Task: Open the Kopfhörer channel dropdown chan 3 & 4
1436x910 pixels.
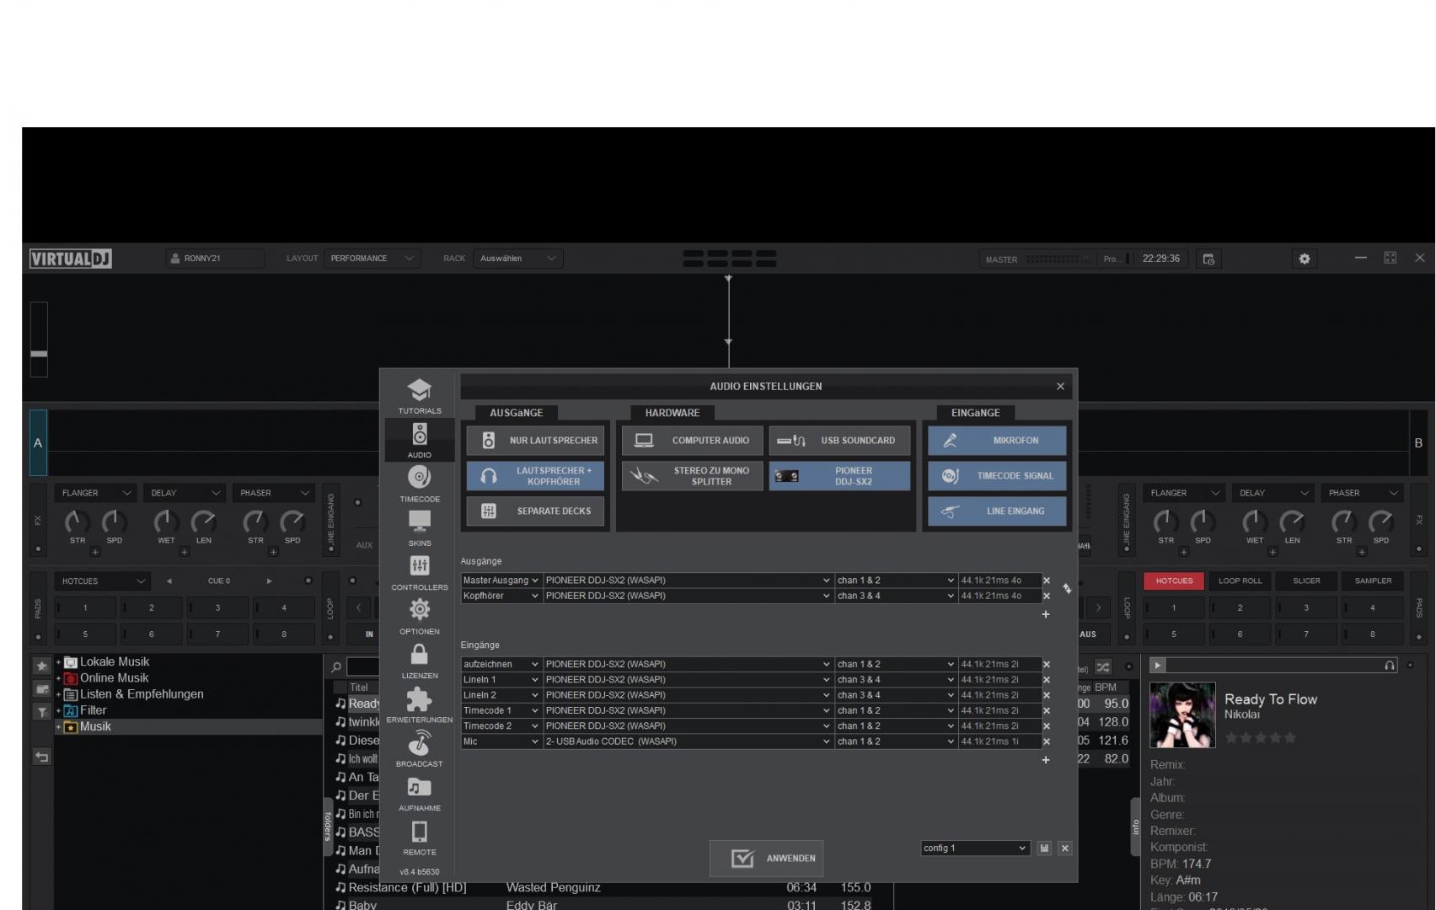Action: [896, 596]
